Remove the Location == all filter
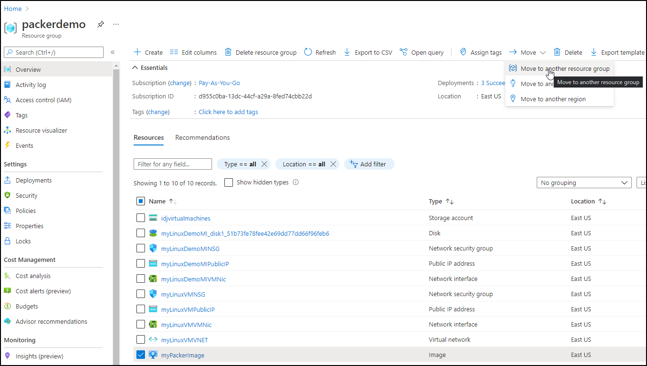 pyautogui.click(x=333, y=164)
